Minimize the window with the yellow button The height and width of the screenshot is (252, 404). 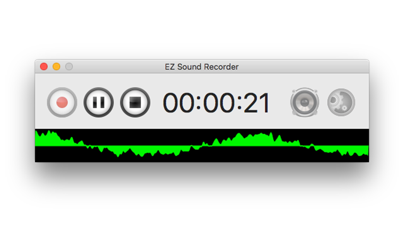click(56, 66)
